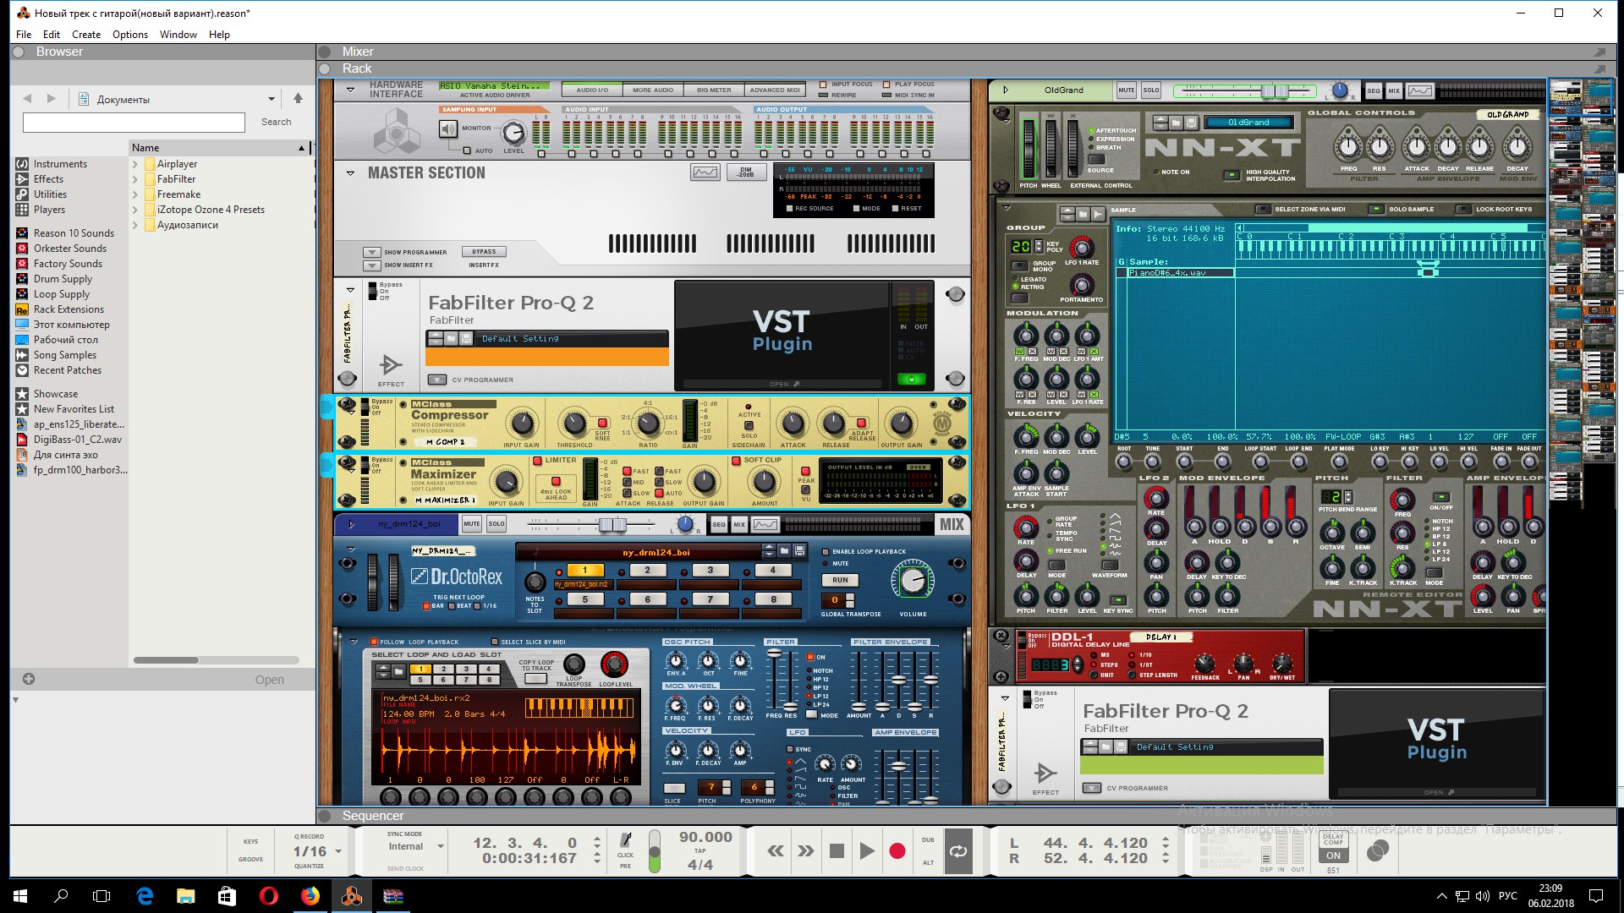Open the Sync Mode Internal dropdown
The width and height of the screenshot is (1624, 913).
coord(440,846)
